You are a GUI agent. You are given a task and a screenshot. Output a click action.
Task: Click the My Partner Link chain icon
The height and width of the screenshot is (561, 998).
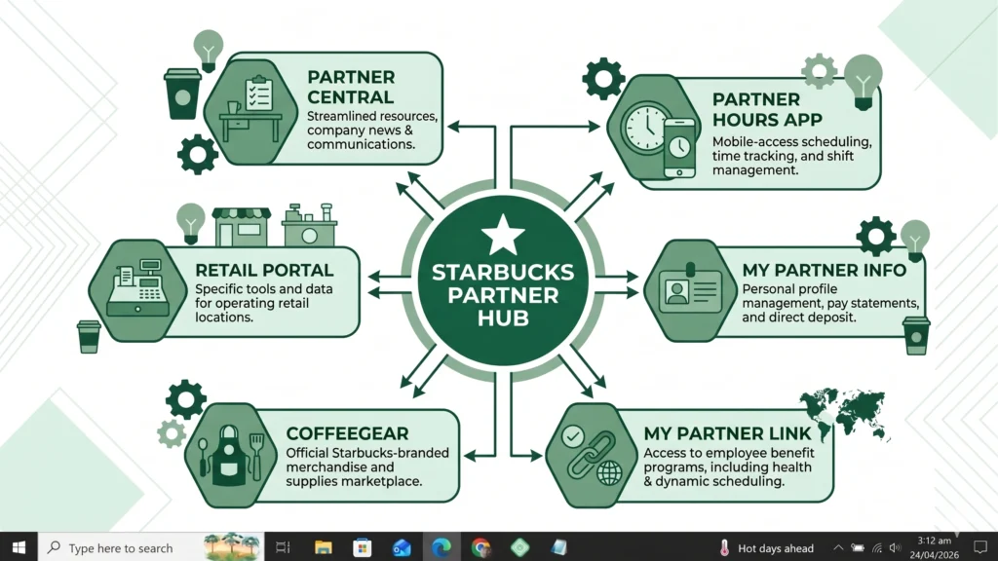tap(592, 454)
